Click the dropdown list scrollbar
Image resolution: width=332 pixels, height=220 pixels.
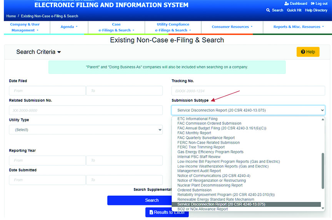(323, 170)
